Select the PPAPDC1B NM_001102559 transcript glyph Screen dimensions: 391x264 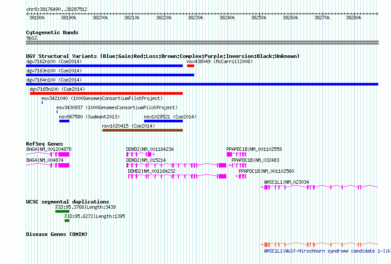click(x=236, y=154)
